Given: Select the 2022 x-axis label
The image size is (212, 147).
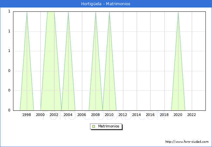Looking at the screenshot, I should click(x=191, y=115).
